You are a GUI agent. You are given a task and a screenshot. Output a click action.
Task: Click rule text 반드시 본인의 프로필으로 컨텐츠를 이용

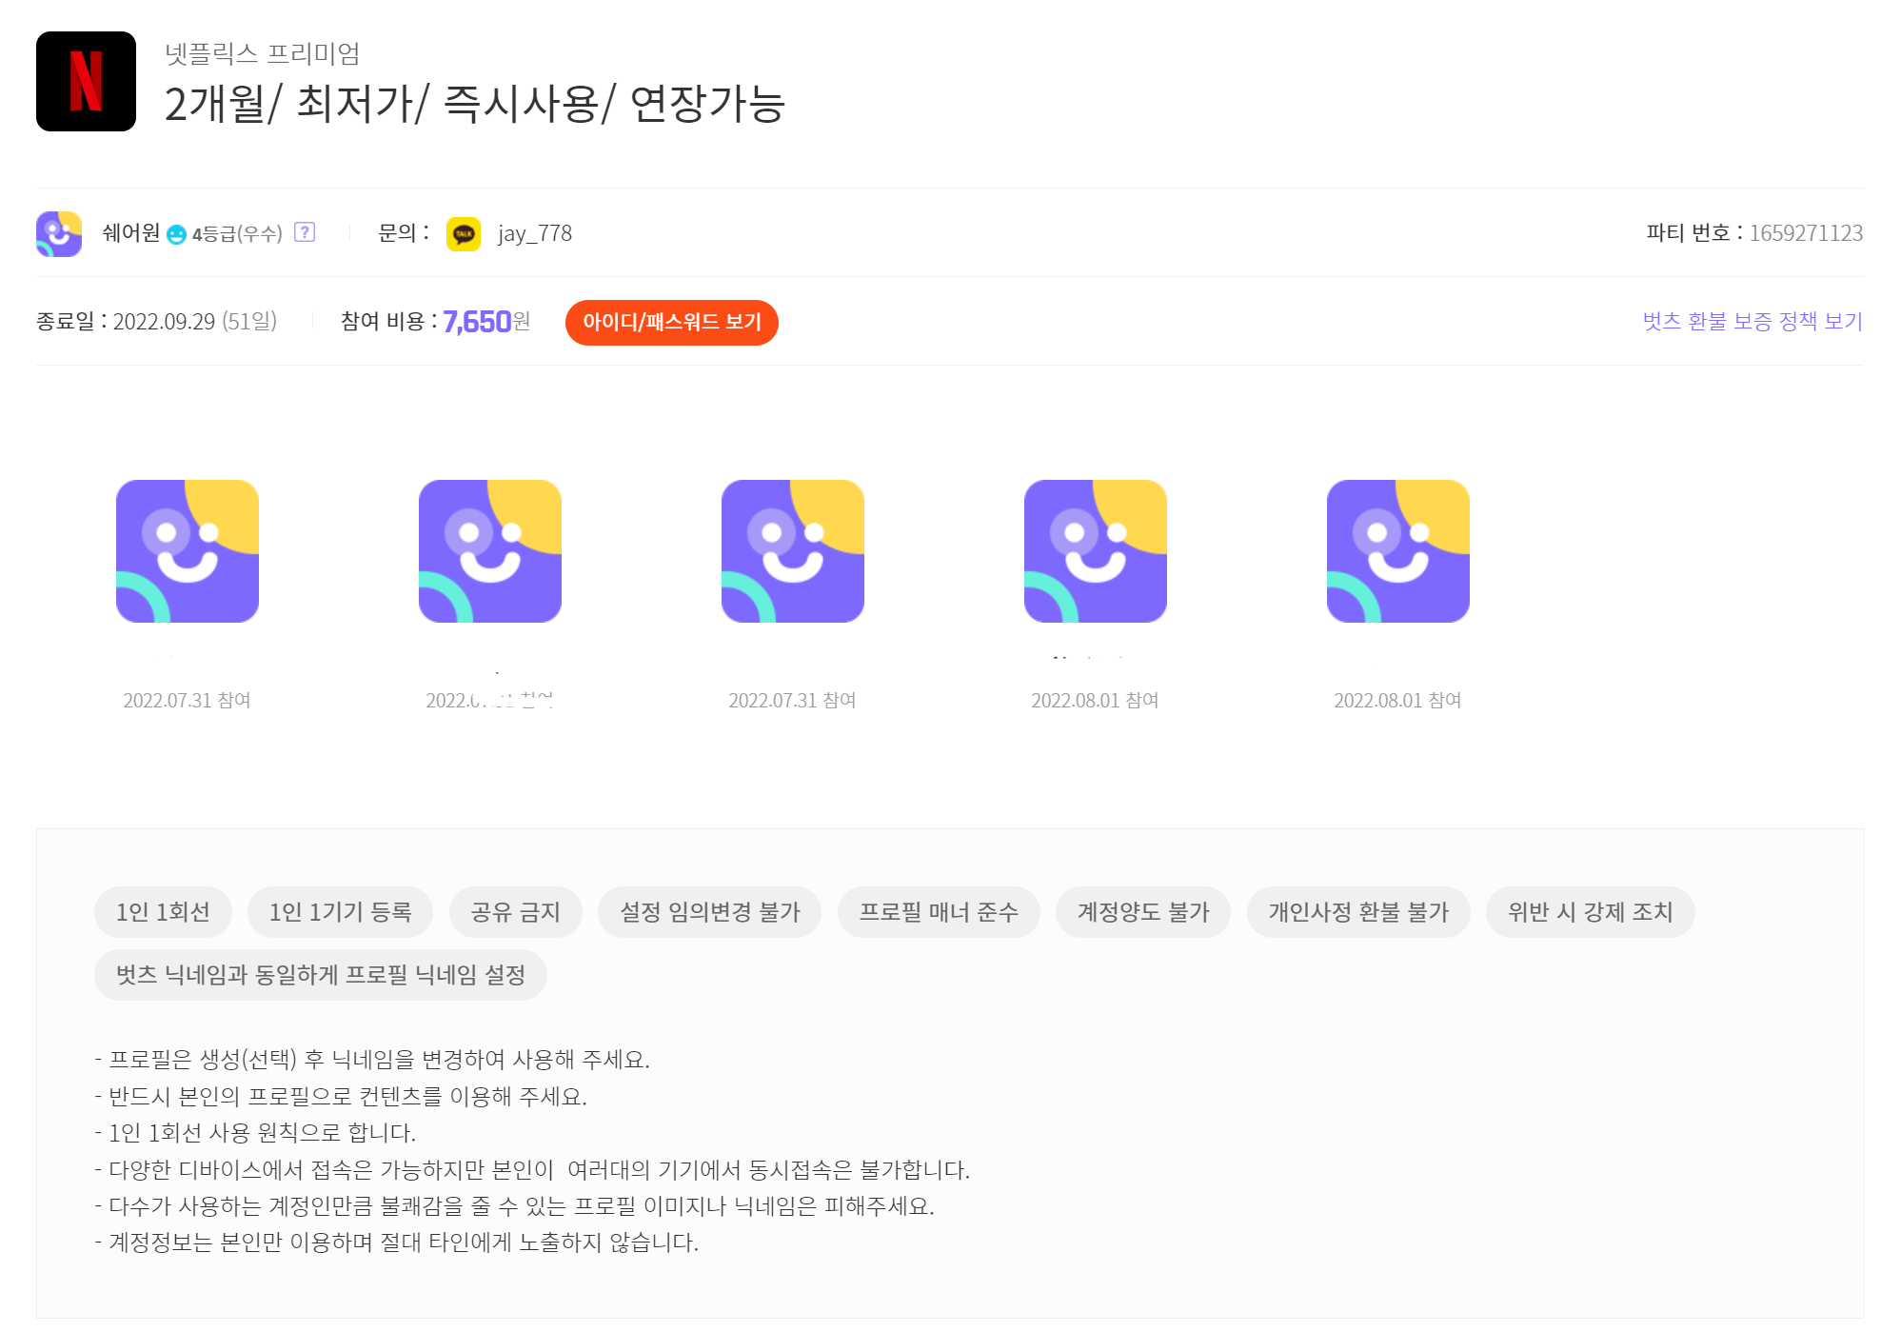tap(341, 1097)
